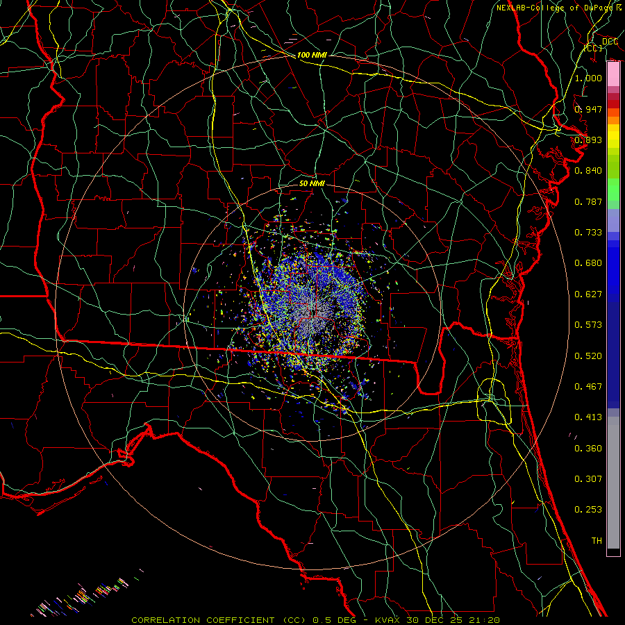Click the 1.000 value on the color scale
The image size is (625, 625).
tap(588, 78)
